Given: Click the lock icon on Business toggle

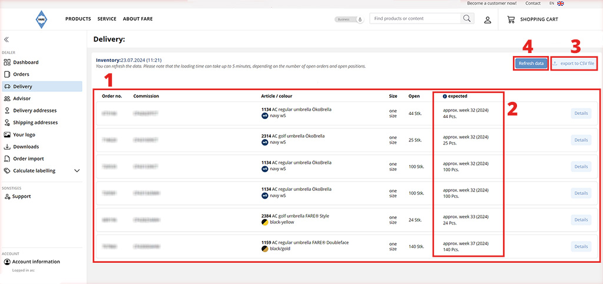Looking at the screenshot, I should tap(360, 19).
